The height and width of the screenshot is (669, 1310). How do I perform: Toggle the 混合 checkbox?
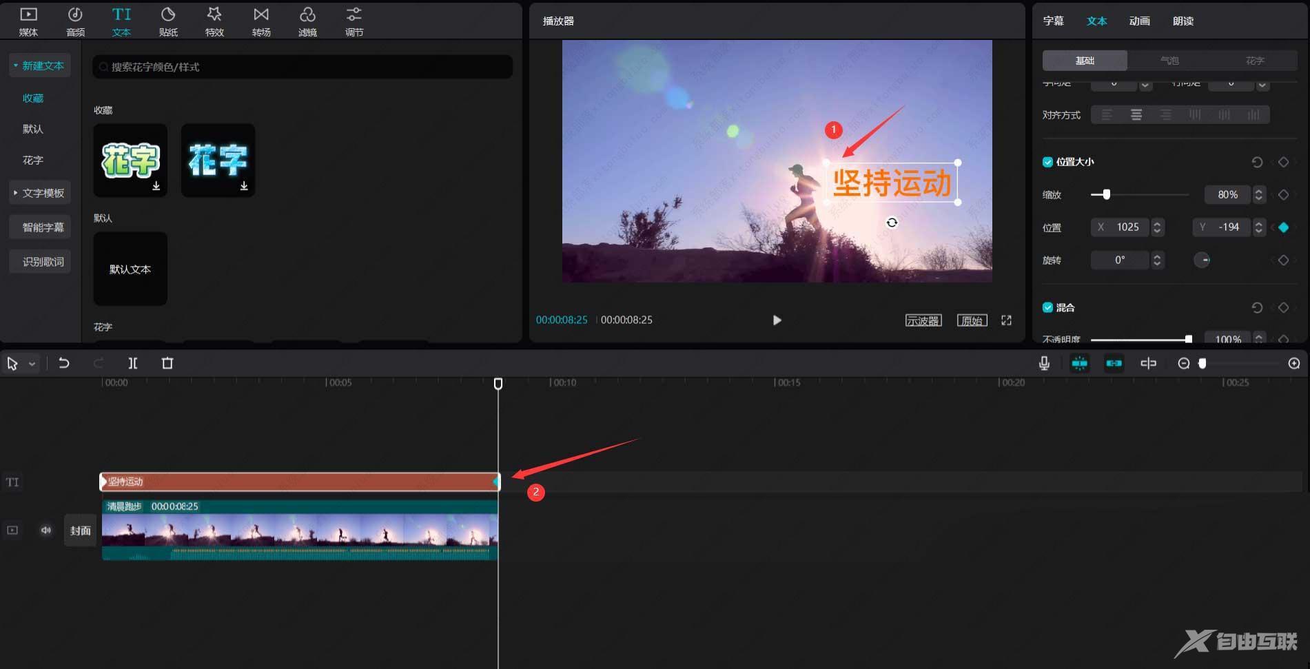pyautogui.click(x=1047, y=307)
